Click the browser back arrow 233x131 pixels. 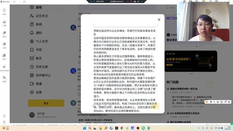15,2
